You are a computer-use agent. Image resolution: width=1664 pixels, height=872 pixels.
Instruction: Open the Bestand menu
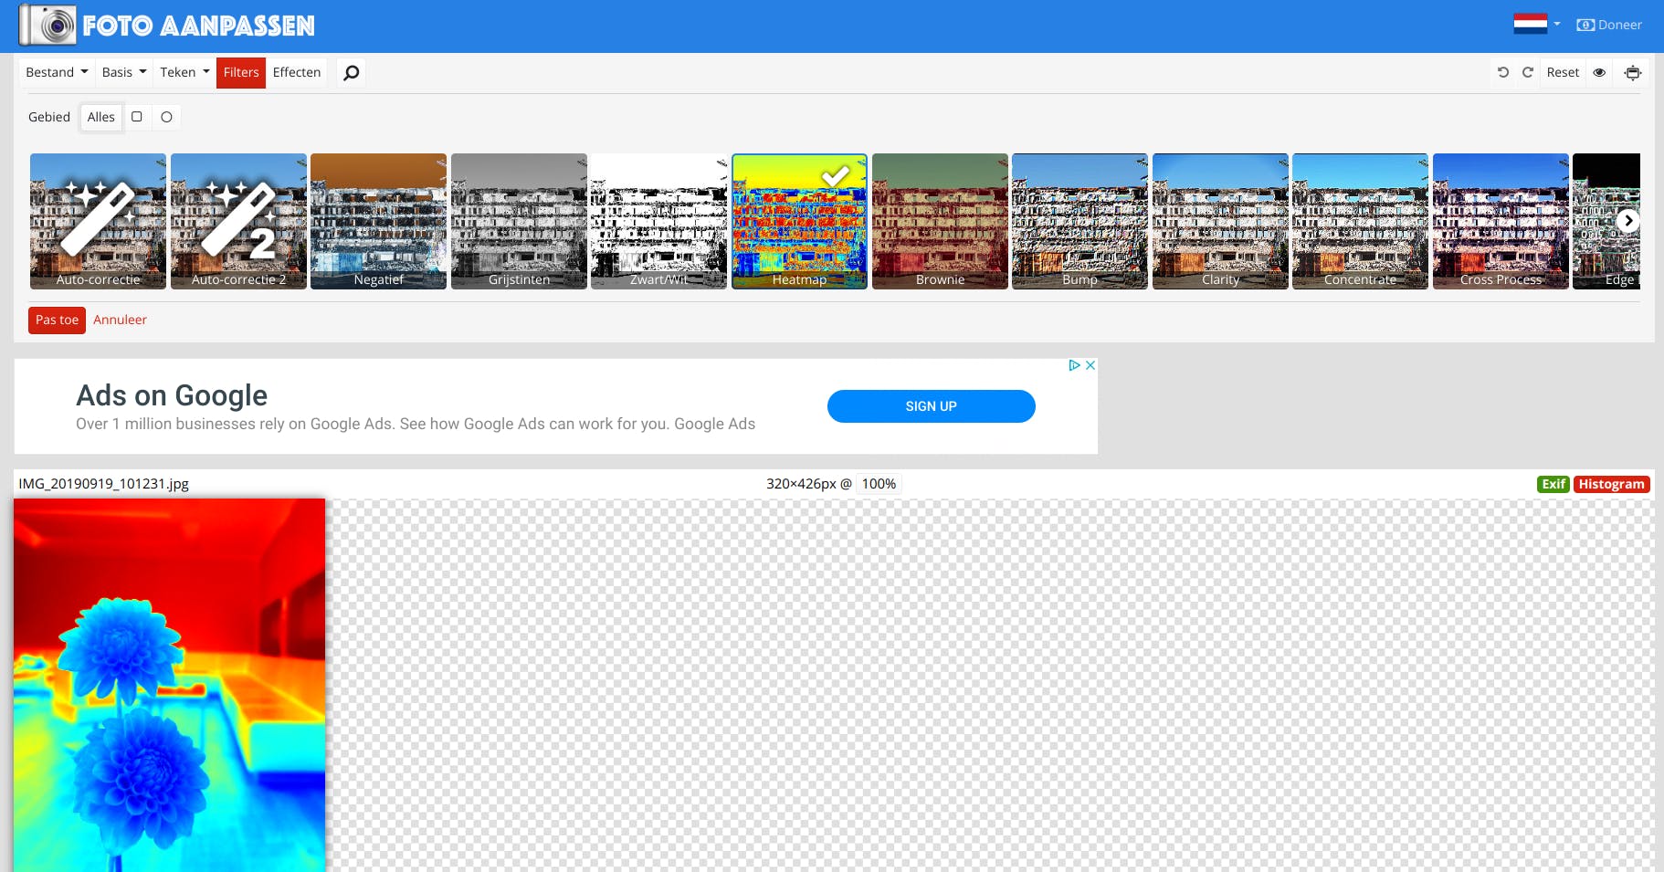pyautogui.click(x=57, y=72)
